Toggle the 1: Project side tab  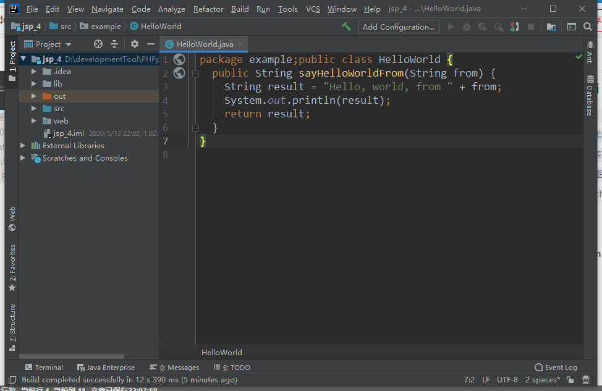click(12, 61)
